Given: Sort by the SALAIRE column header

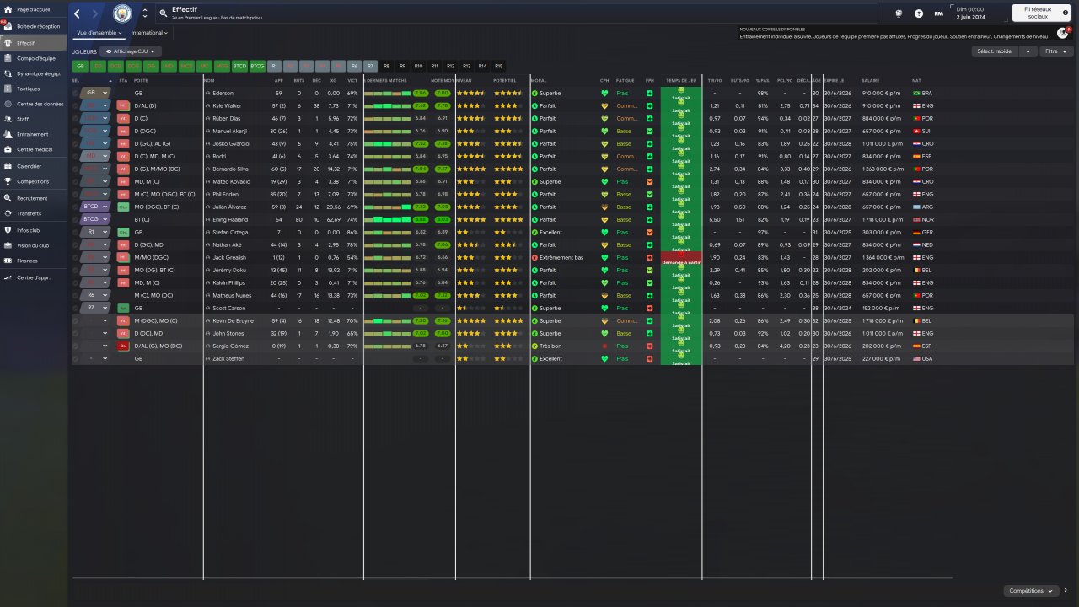Looking at the screenshot, I should pyautogui.click(x=871, y=81).
